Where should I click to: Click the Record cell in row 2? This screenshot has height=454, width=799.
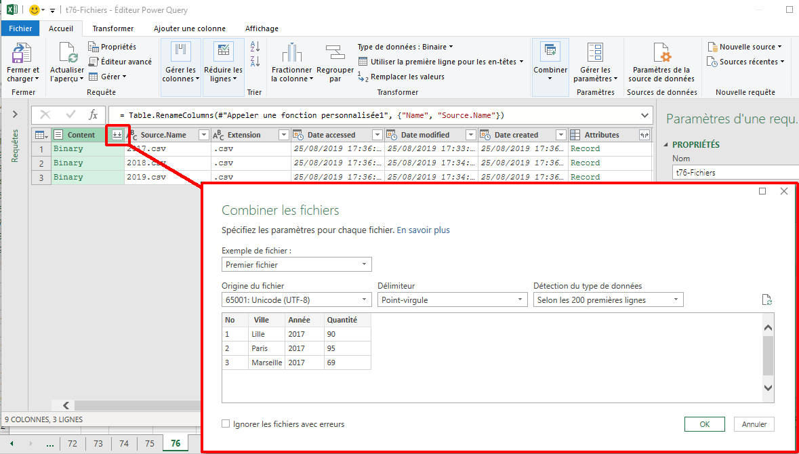point(611,163)
